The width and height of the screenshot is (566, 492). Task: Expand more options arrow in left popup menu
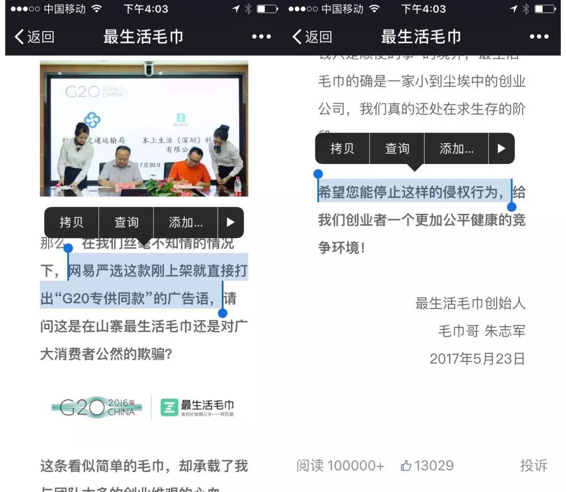[230, 222]
